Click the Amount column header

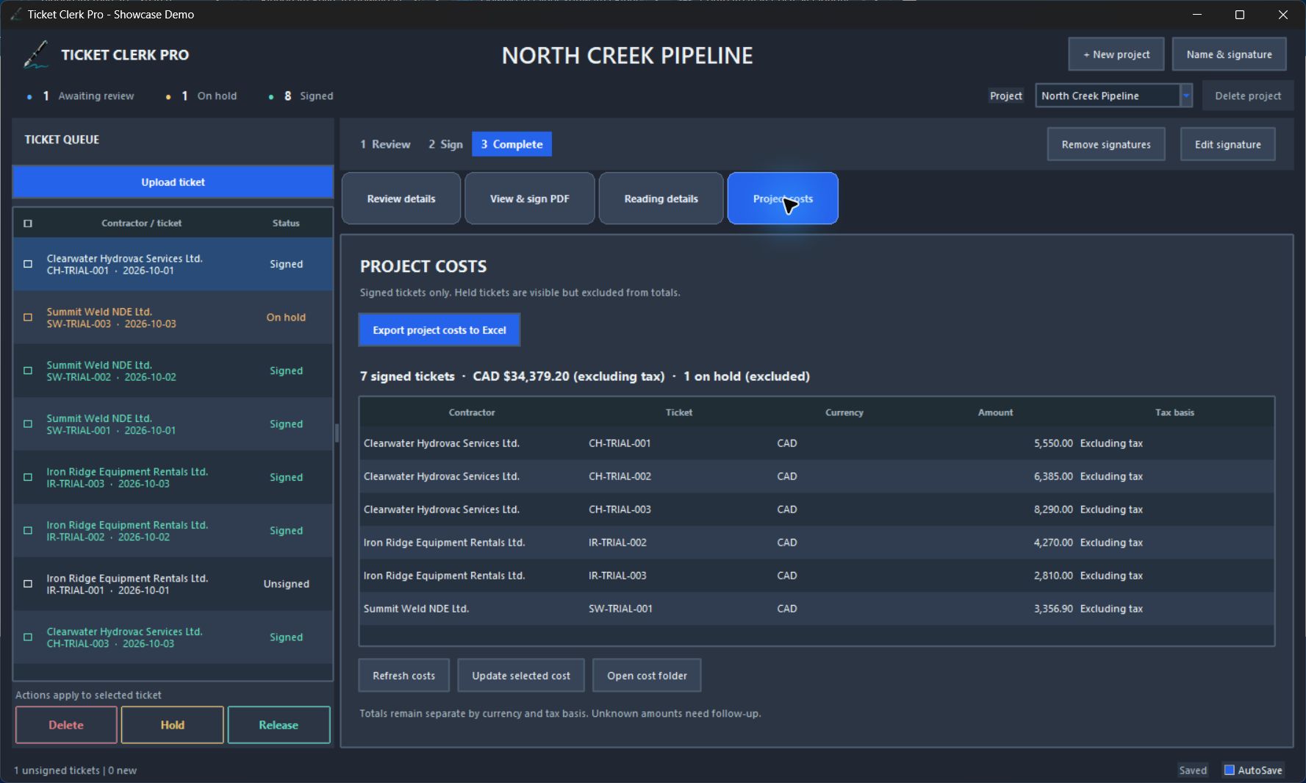pyautogui.click(x=995, y=412)
